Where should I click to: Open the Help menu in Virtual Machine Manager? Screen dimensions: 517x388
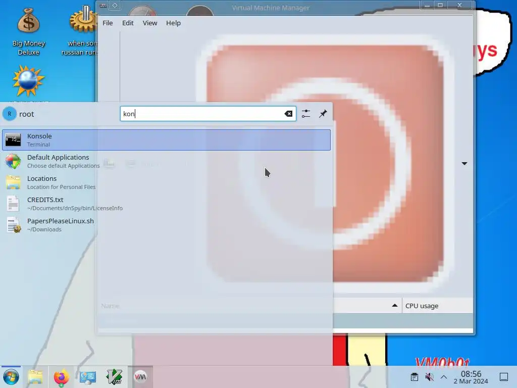[x=173, y=23]
